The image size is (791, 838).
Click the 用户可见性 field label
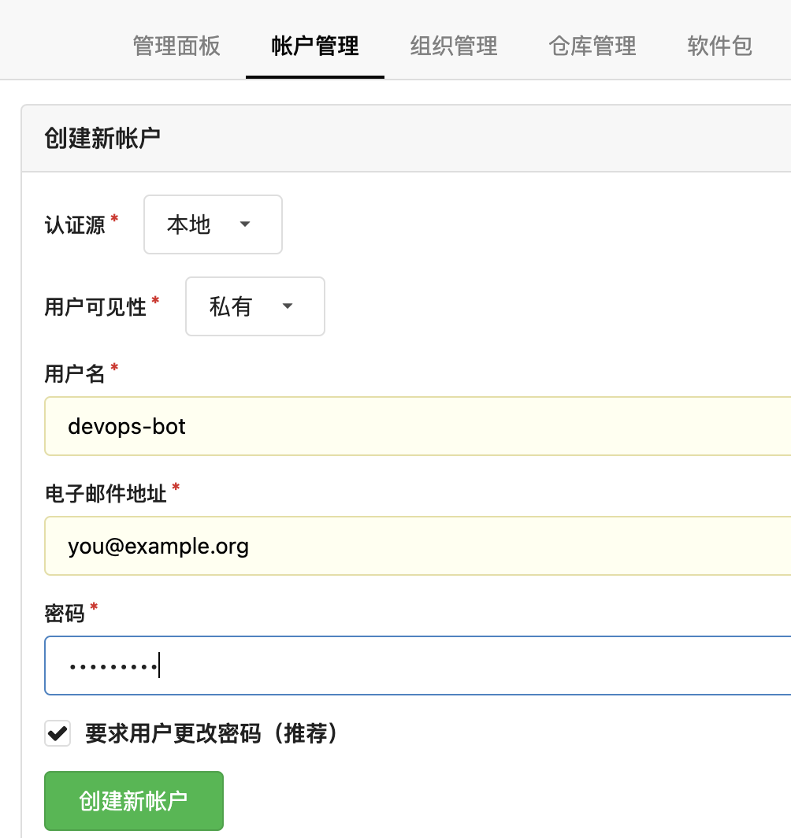[95, 307]
